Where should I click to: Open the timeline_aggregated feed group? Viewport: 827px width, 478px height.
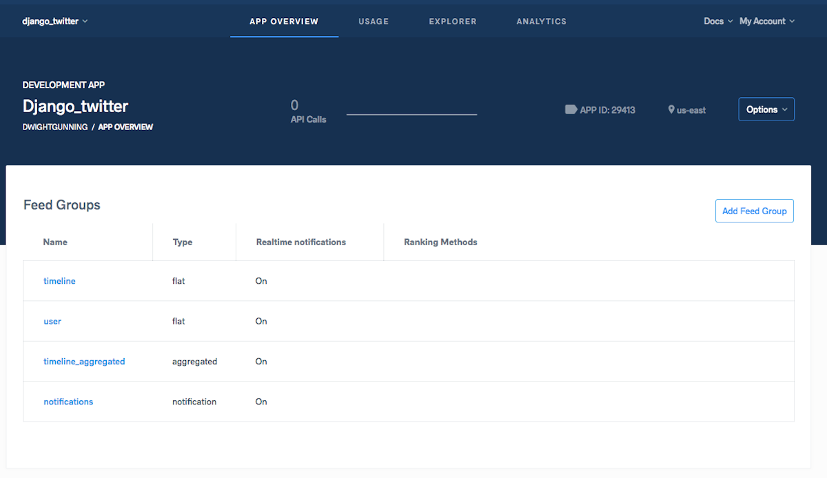coord(84,361)
